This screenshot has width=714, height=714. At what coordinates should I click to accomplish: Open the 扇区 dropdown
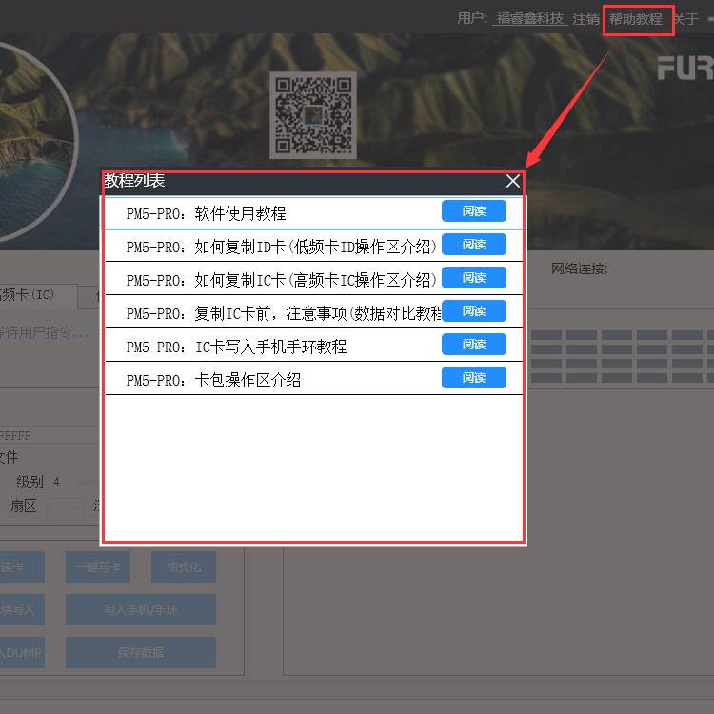coord(68,506)
